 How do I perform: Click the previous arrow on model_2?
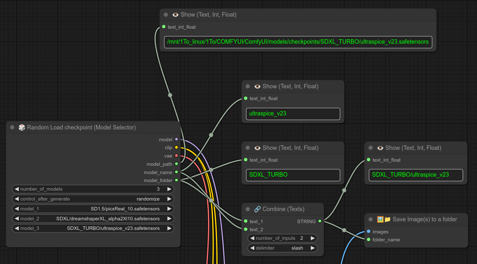pyautogui.click(x=17, y=219)
